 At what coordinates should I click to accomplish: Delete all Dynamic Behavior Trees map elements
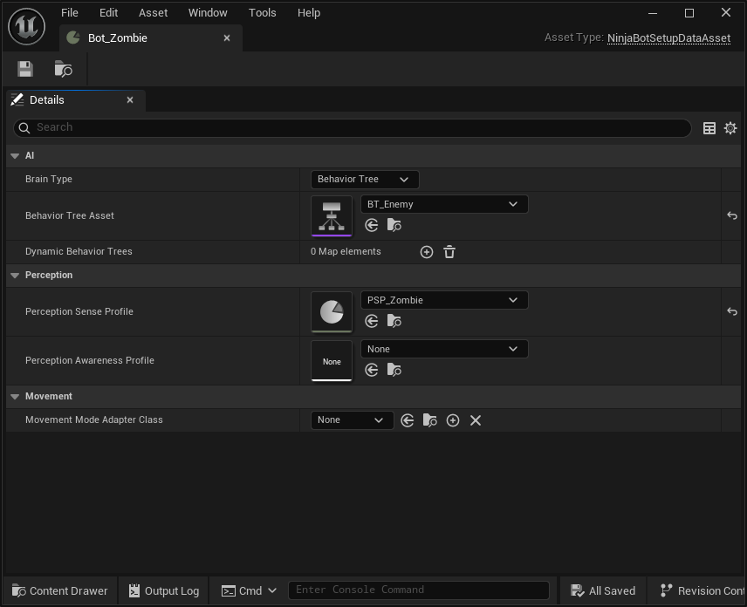[x=449, y=251]
